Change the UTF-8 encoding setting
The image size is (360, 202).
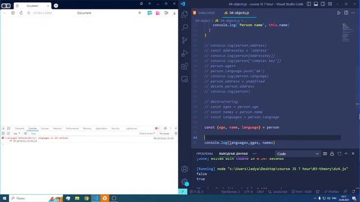pos(248,191)
